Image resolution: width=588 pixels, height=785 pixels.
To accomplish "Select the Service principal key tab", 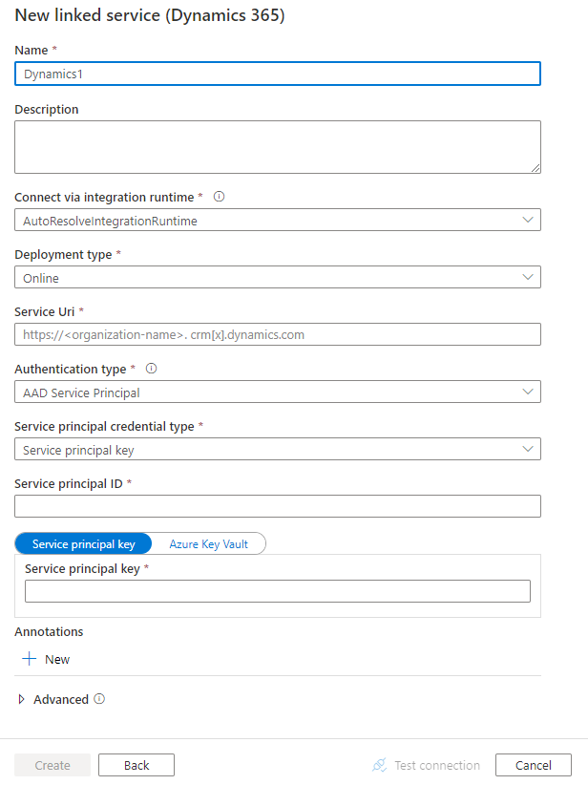I will tap(83, 543).
